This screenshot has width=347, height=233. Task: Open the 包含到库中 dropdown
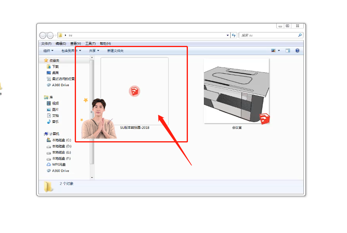pyautogui.click(x=71, y=51)
